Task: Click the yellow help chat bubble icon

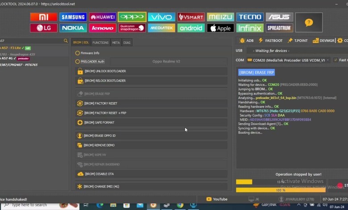Action: [x=309, y=22]
